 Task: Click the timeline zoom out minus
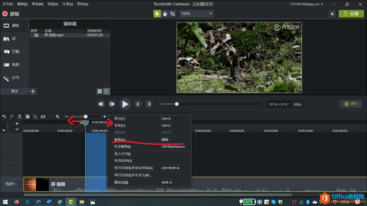[67, 117]
